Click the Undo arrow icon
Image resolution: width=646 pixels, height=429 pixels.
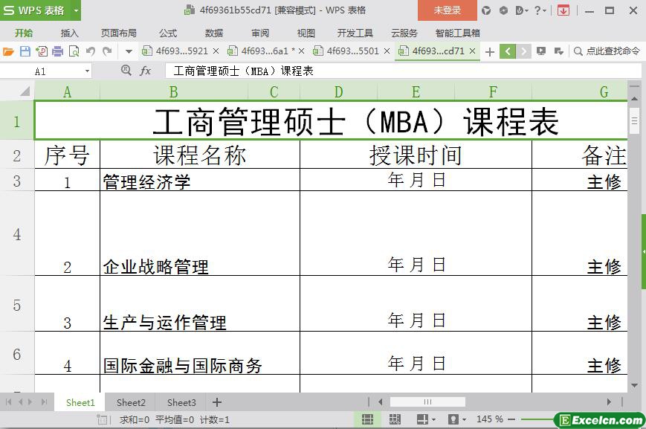(x=90, y=51)
